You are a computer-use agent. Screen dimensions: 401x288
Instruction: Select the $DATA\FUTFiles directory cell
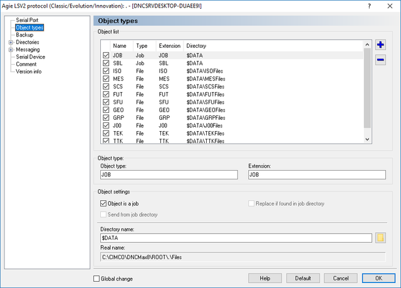(x=206, y=94)
